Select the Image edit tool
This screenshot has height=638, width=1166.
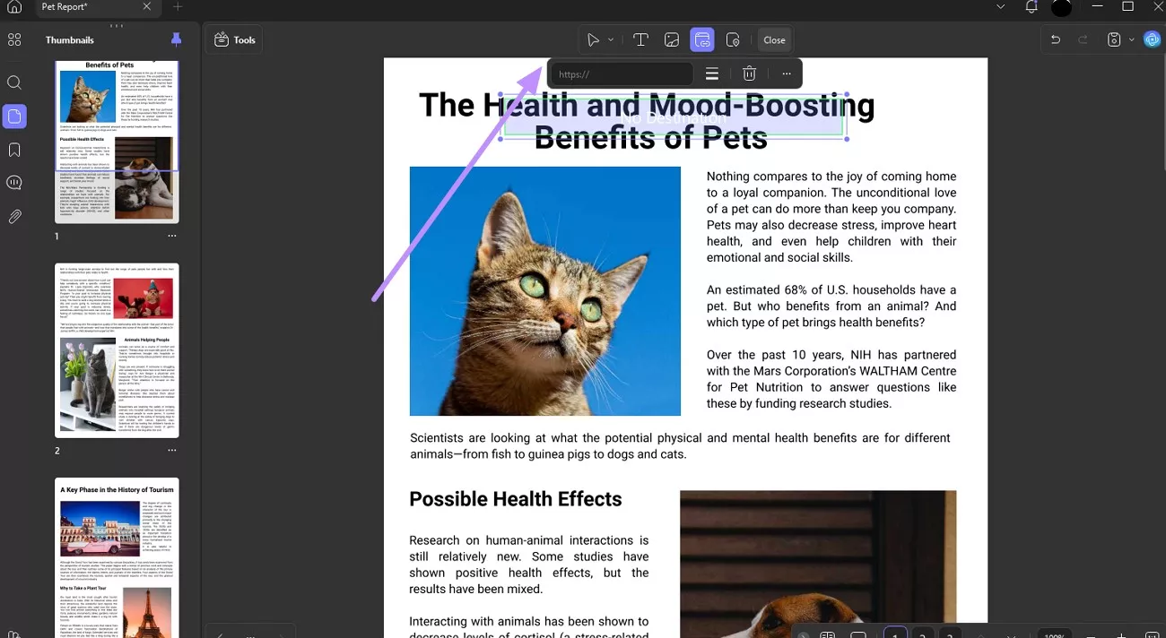point(671,39)
